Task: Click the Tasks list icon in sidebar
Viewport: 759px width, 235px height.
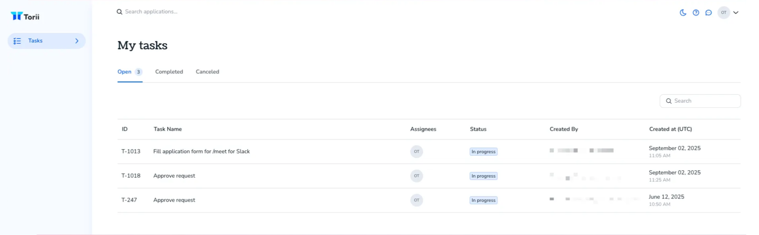Action: 17,41
